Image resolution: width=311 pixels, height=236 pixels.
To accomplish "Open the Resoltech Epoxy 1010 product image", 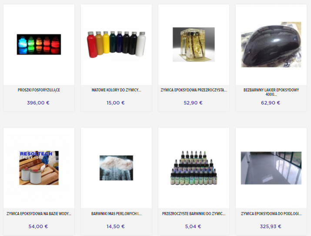I will coord(39,168).
